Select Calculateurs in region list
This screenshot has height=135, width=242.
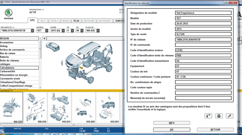pyautogui.click(x=19, y=68)
